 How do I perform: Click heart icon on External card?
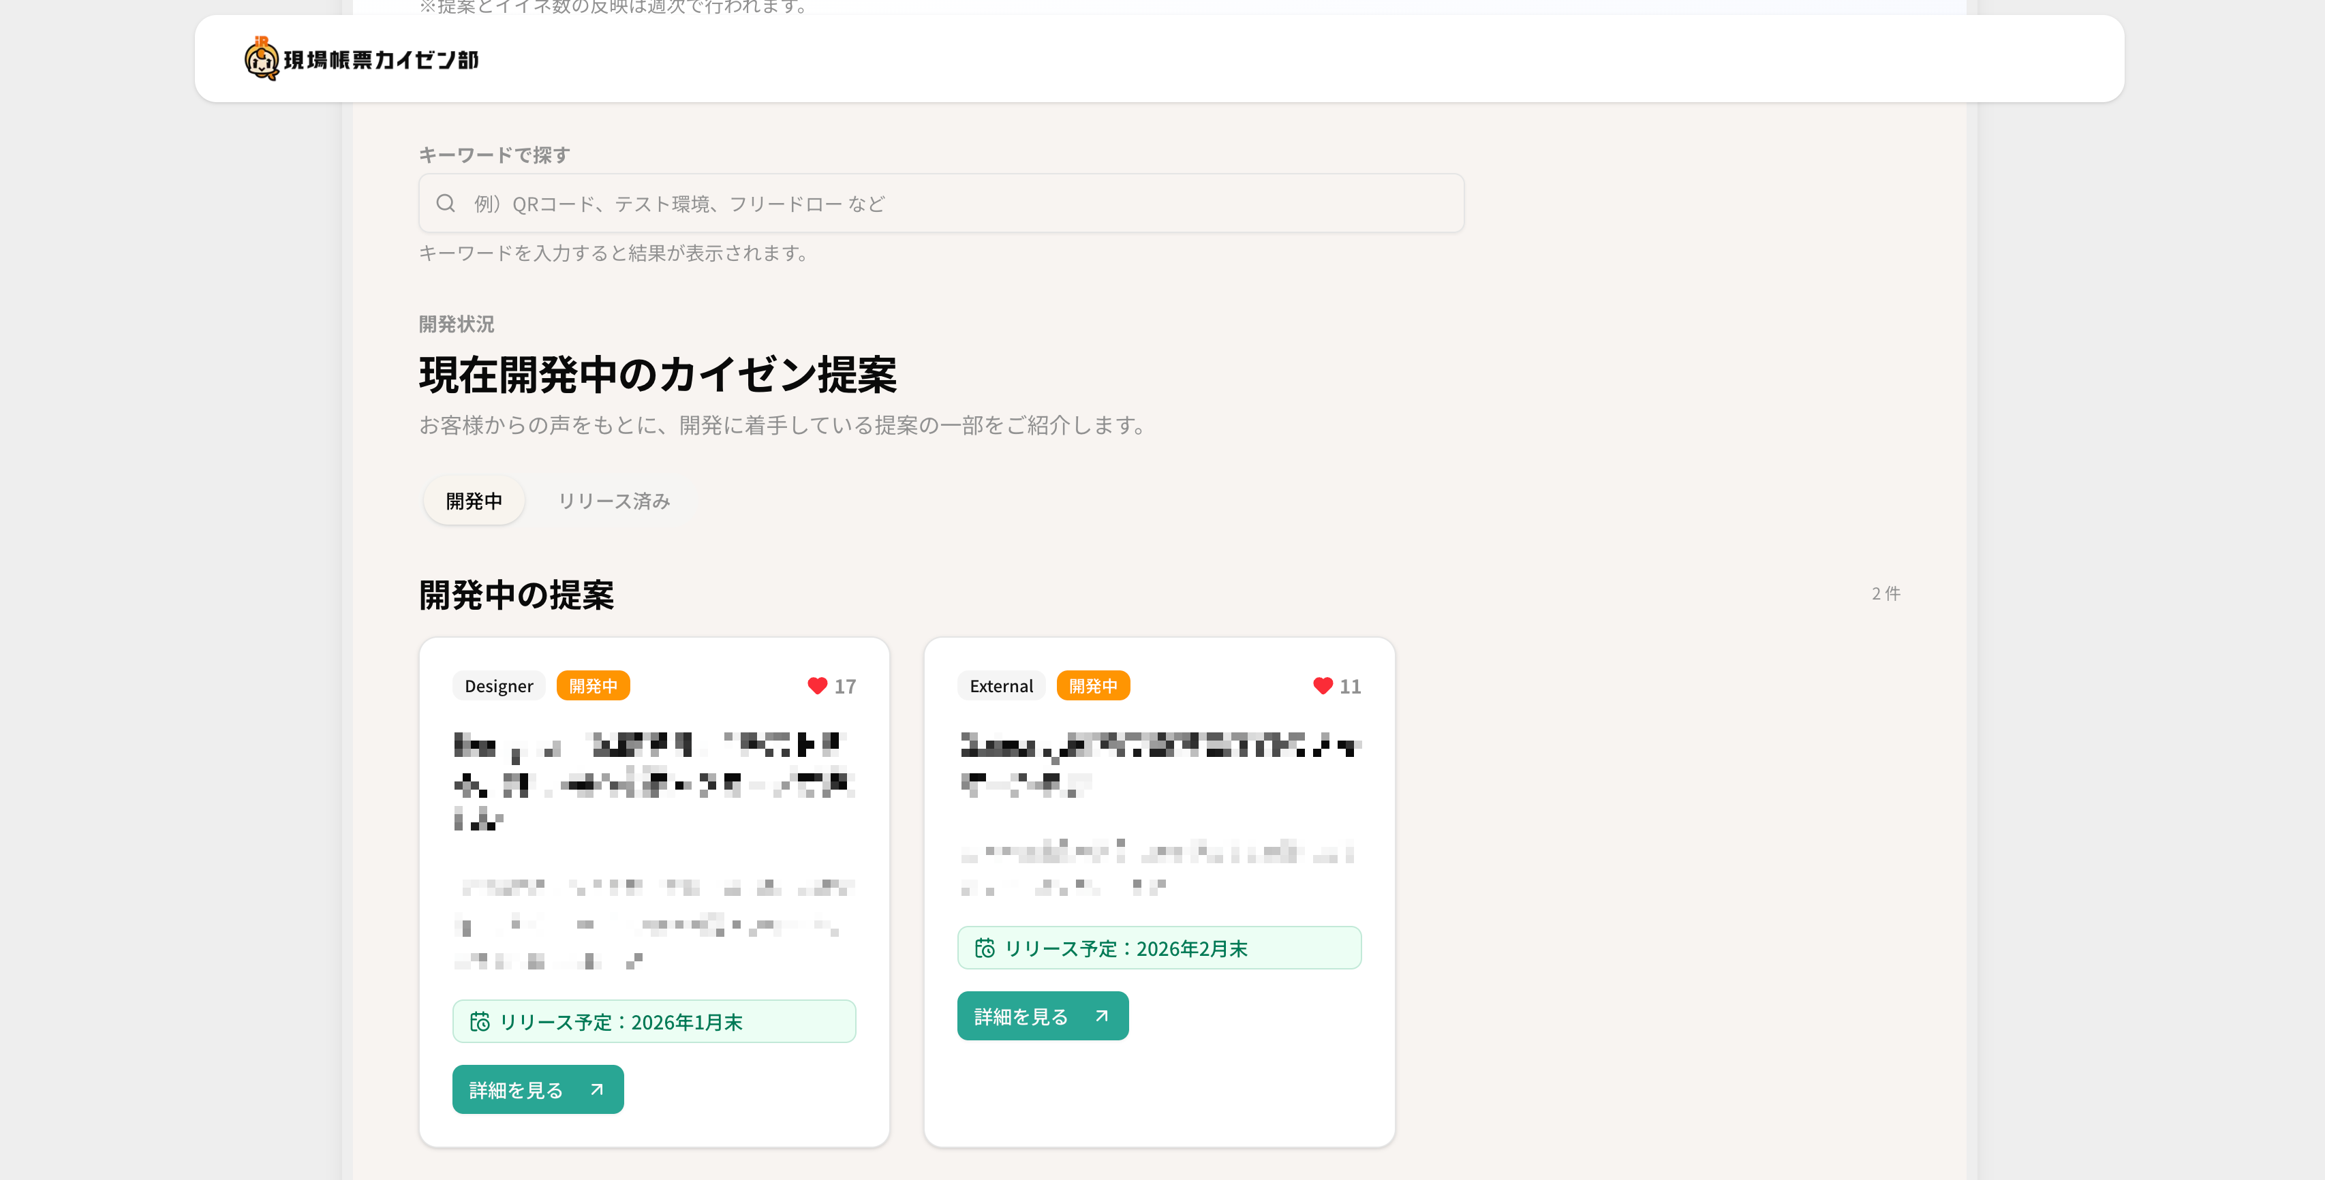pos(1322,685)
